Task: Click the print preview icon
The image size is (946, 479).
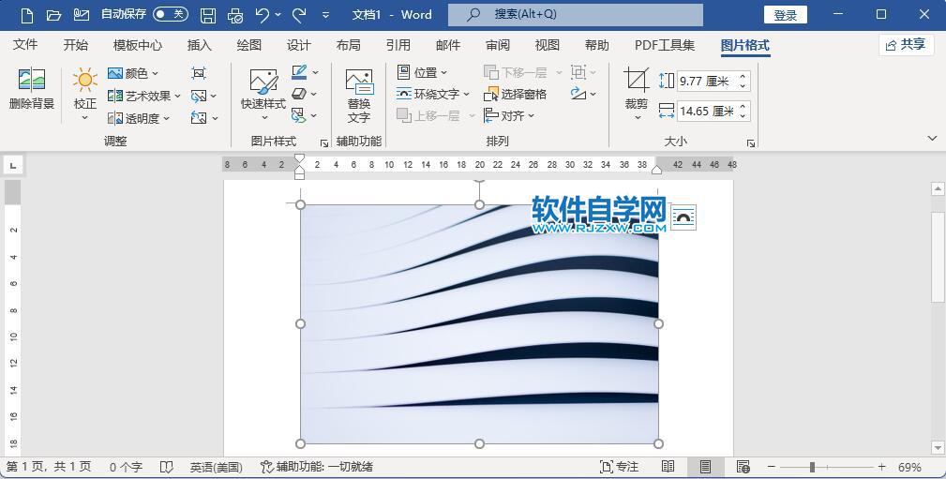Action: coord(235,15)
